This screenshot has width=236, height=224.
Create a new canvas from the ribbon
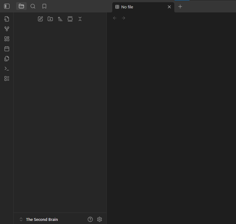pyautogui.click(x=7, y=39)
